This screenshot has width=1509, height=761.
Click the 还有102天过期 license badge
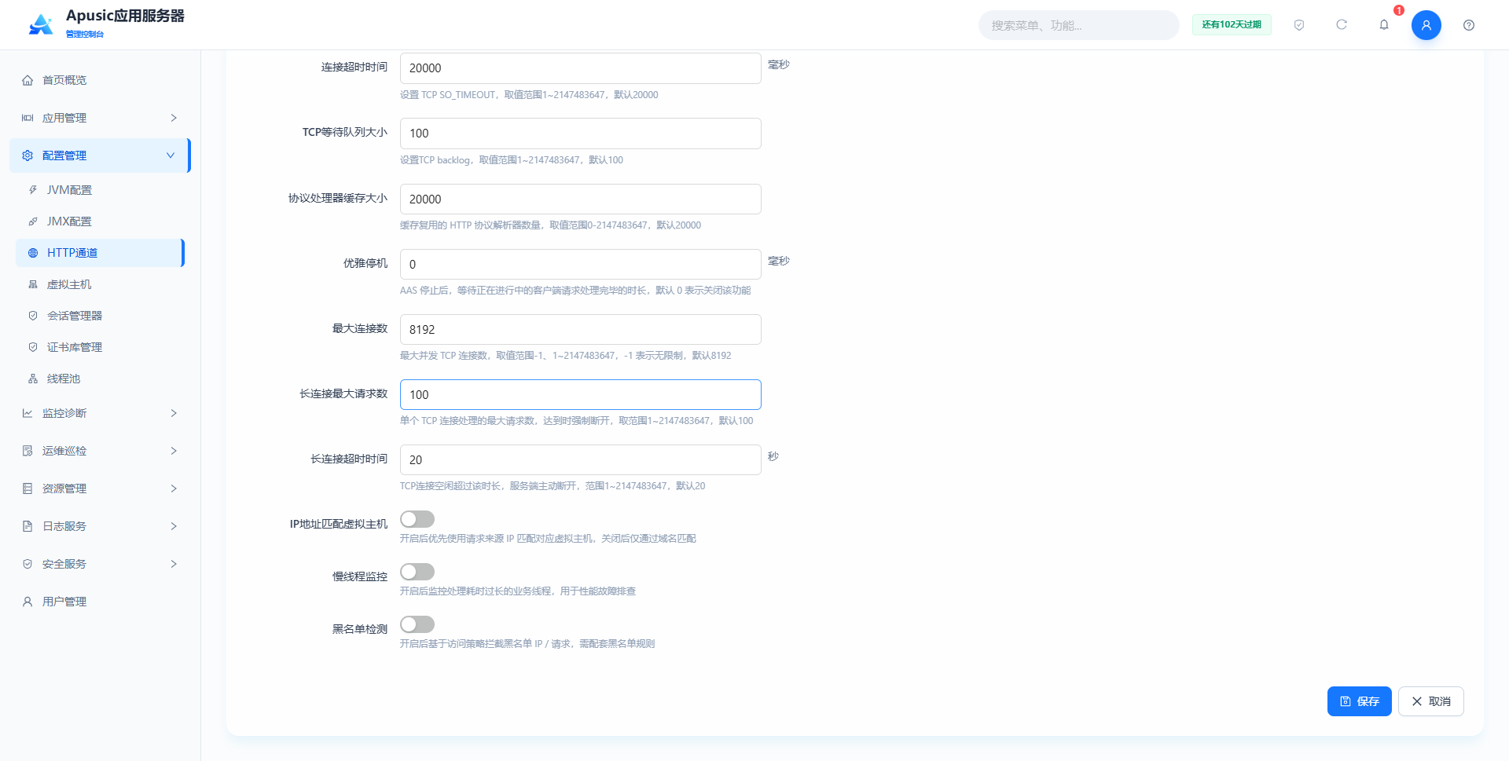tap(1232, 25)
